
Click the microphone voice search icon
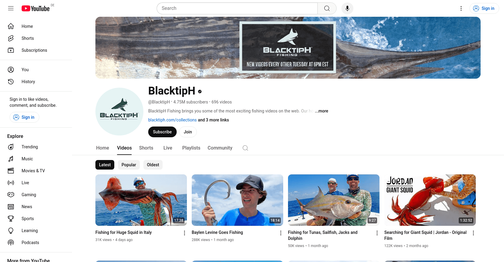347,8
